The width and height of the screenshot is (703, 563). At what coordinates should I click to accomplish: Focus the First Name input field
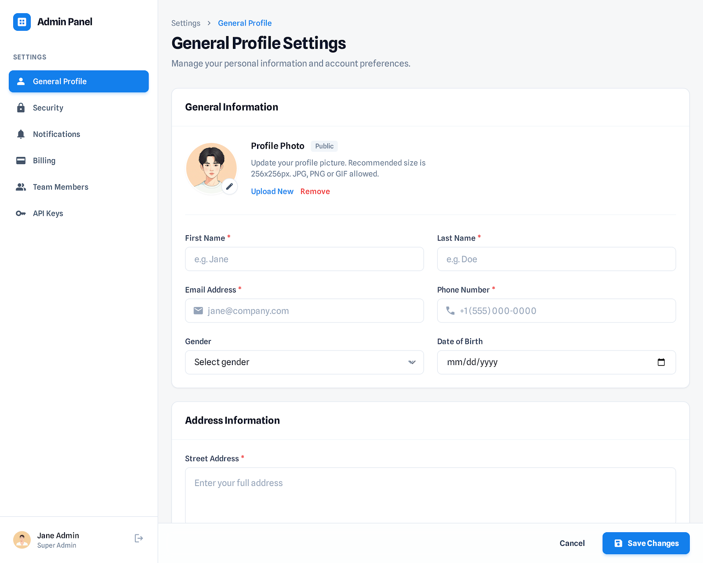click(x=304, y=259)
